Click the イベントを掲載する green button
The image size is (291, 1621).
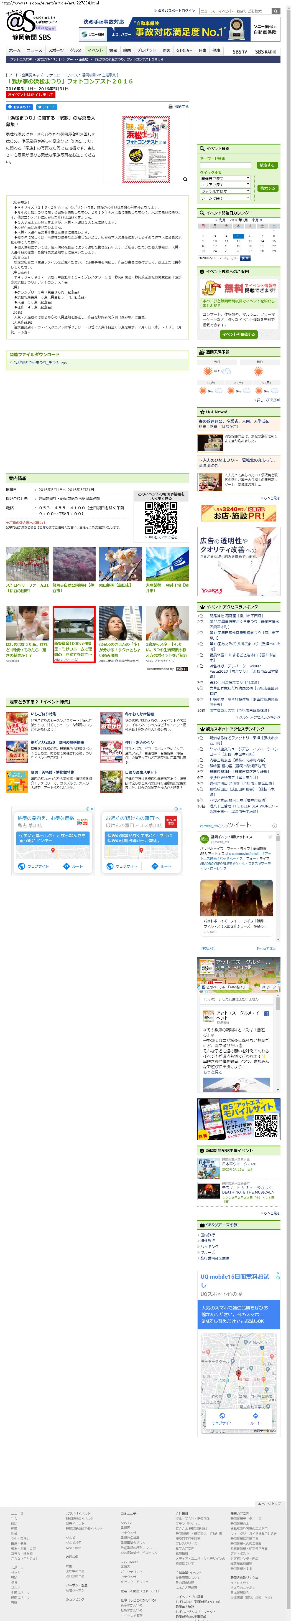[x=238, y=334]
